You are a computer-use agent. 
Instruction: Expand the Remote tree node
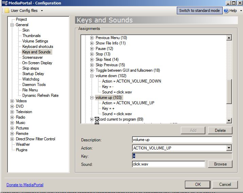[x=12, y=134]
